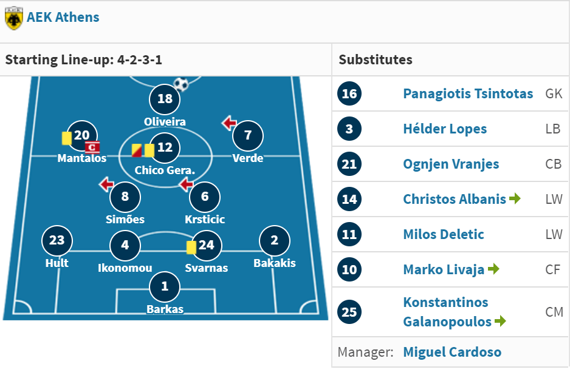The width and height of the screenshot is (570, 381).
Task: Click Krsticic's number 6 player marker
Action: (x=205, y=197)
